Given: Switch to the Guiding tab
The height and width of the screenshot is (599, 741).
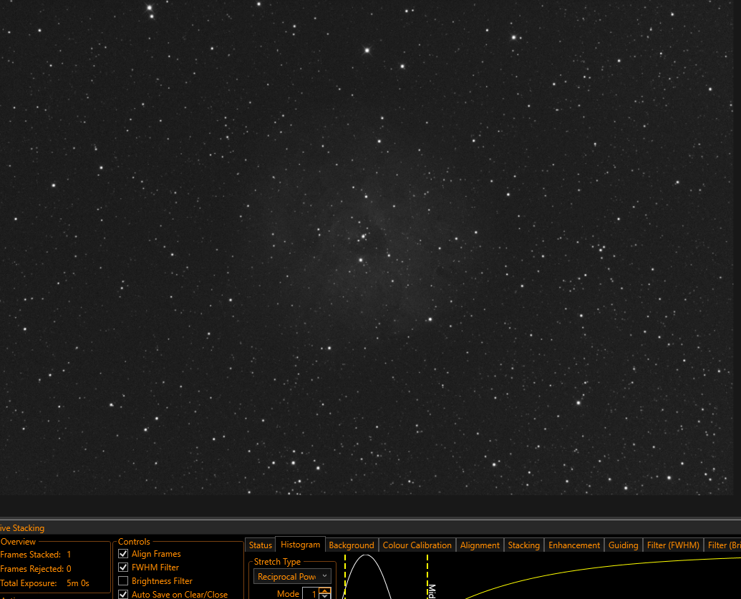Looking at the screenshot, I should click(x=623, y=545).
